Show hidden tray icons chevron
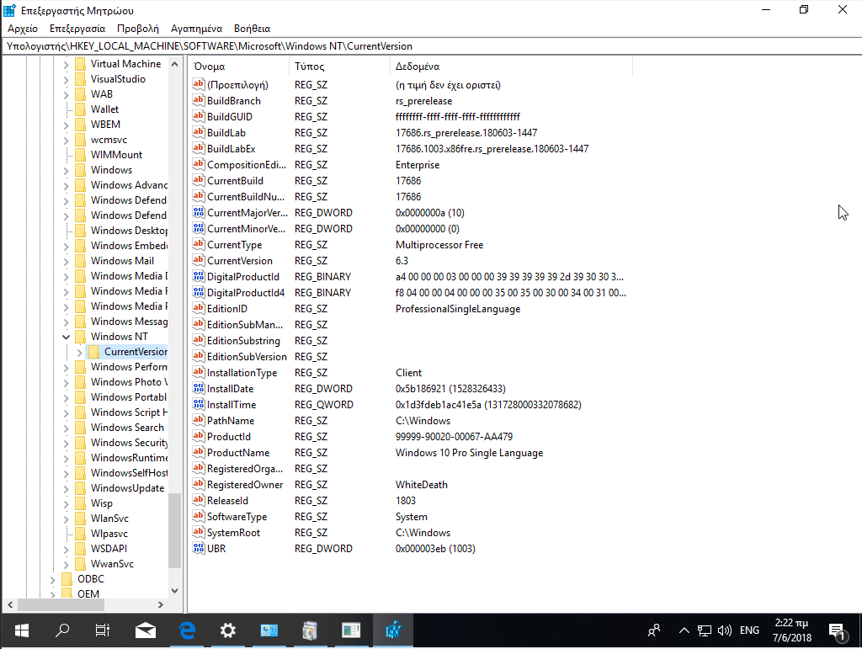Image resolution: width=862 pixels, height=649 pixels. 684,630
